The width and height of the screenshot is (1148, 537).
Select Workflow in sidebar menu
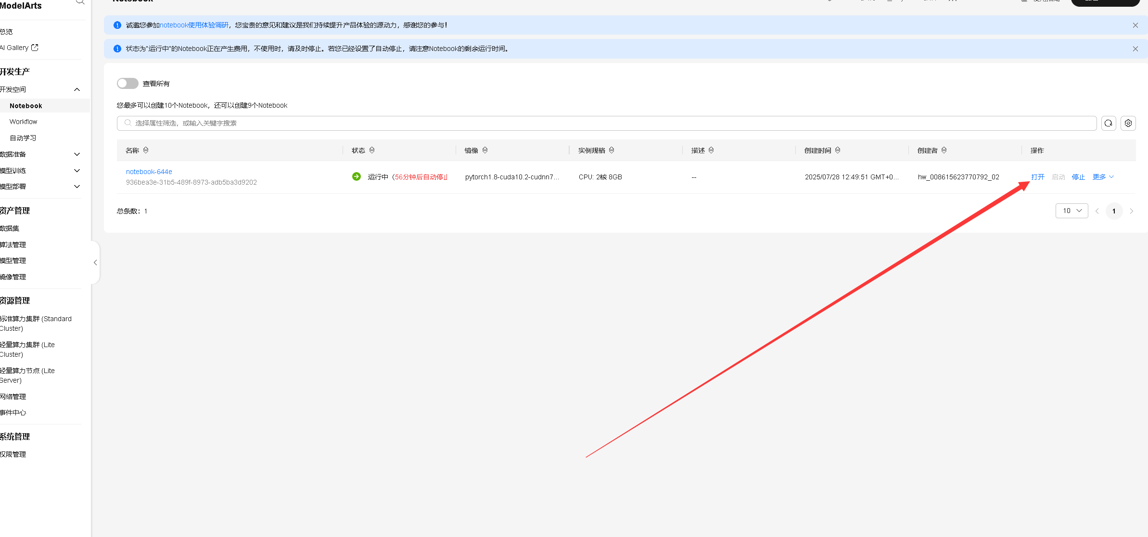[23, 122]
